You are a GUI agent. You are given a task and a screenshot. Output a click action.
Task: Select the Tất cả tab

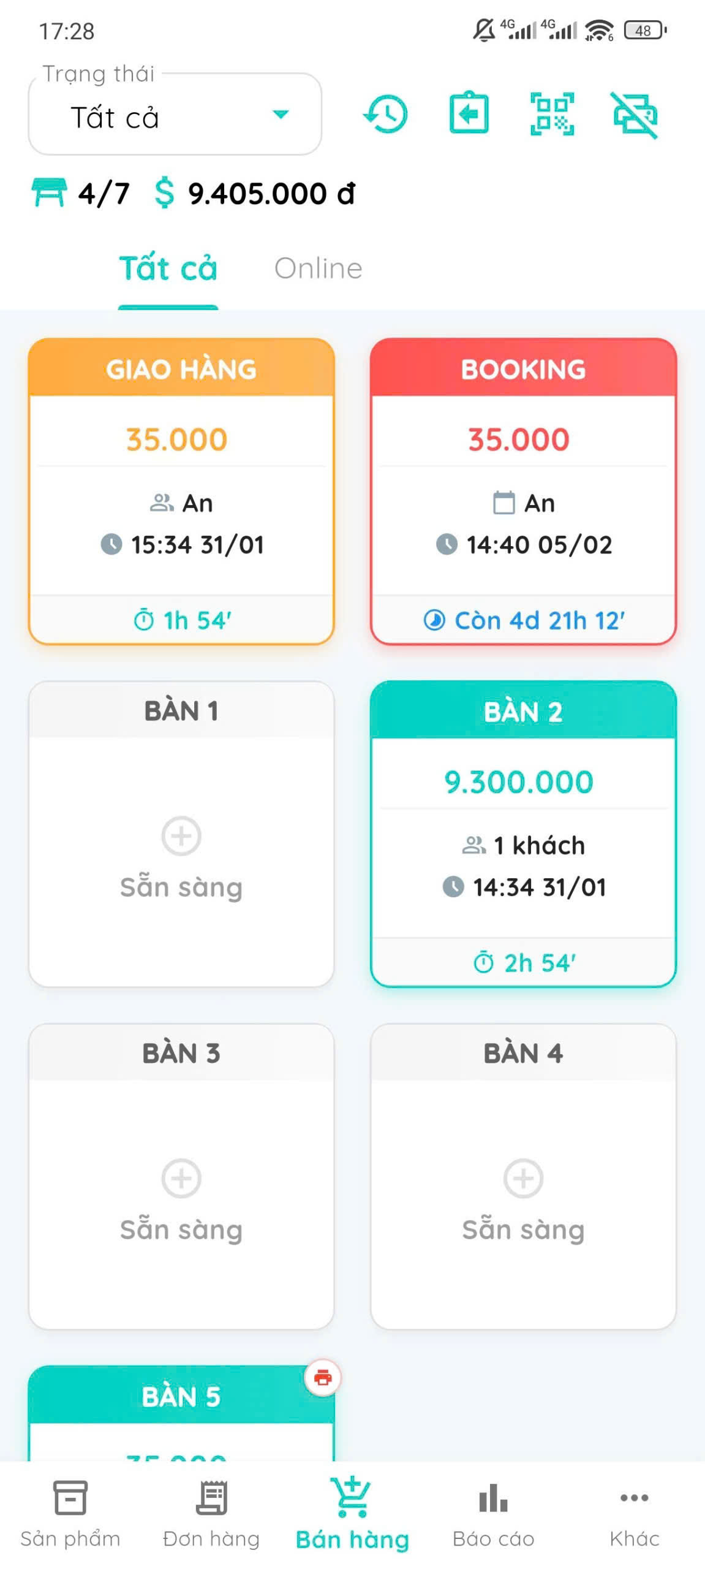168,268
